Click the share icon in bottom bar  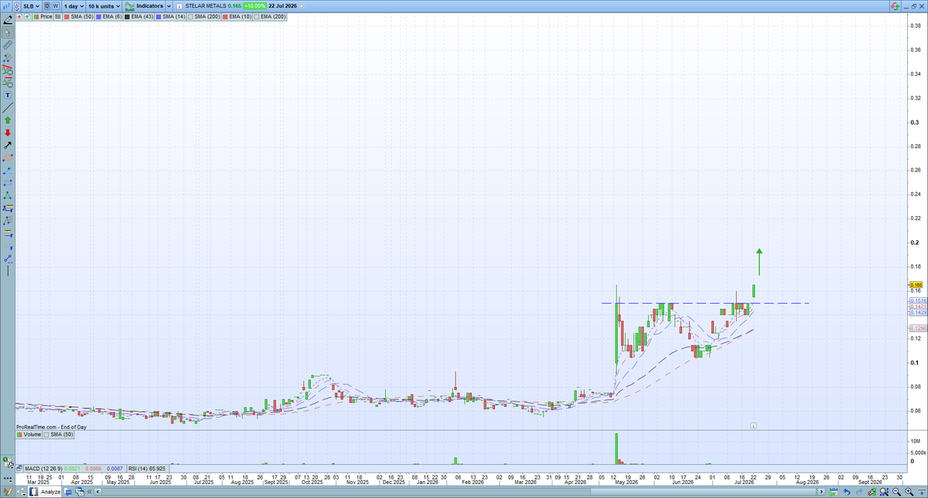(x=21, y=492)
